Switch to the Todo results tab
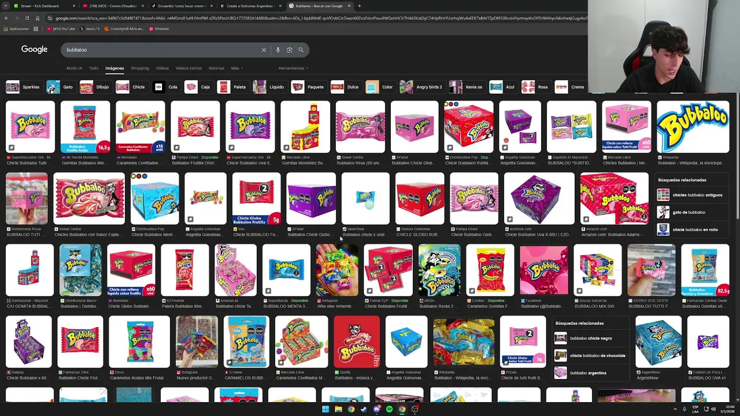 (x=94, y=68)
